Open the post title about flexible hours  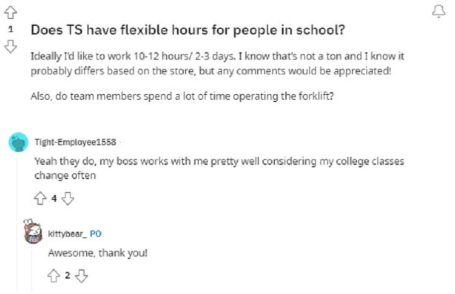188,30
